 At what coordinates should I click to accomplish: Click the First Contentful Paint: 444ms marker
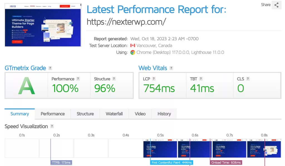(171, 163)
